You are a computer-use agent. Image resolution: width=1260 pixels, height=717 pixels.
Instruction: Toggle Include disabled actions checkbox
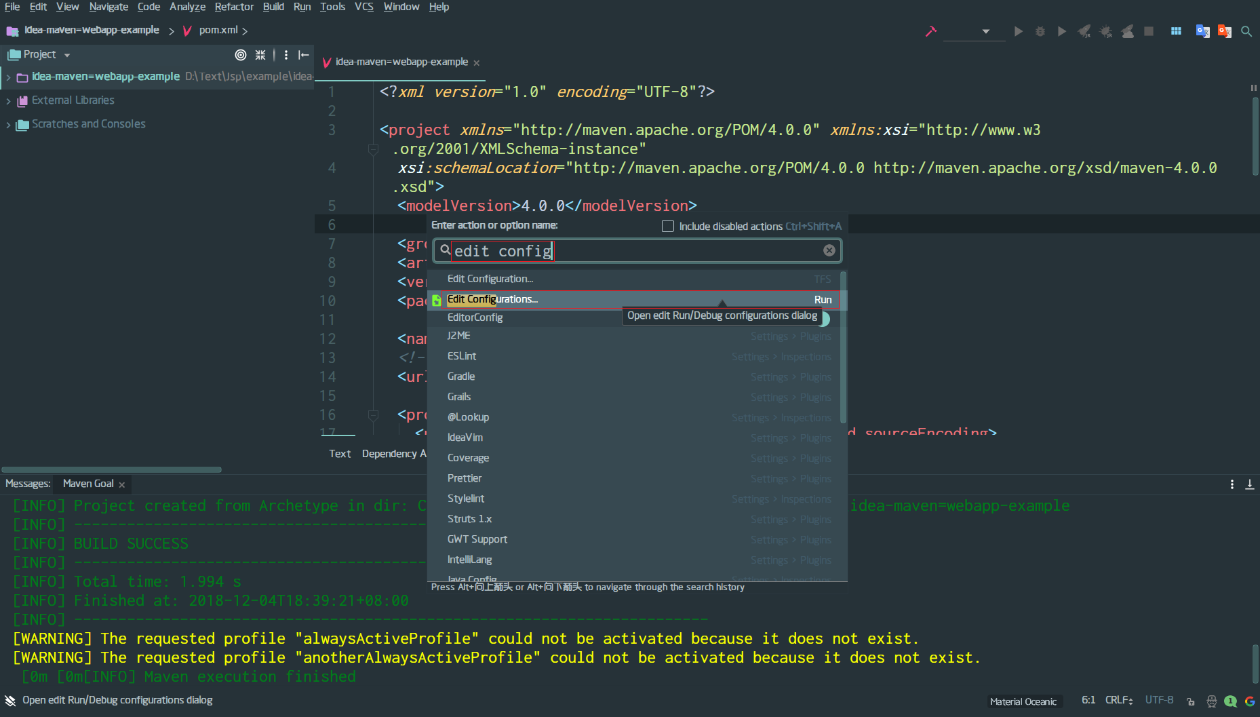coord(668,227)
